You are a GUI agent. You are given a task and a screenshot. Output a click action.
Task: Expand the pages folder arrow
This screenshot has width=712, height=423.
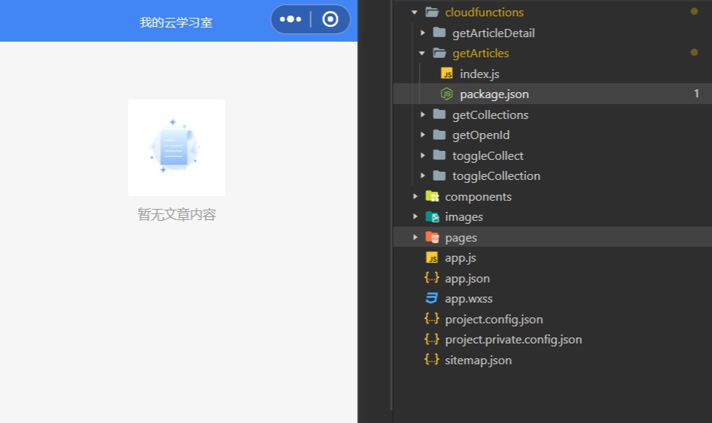click(x=414, y=237)
